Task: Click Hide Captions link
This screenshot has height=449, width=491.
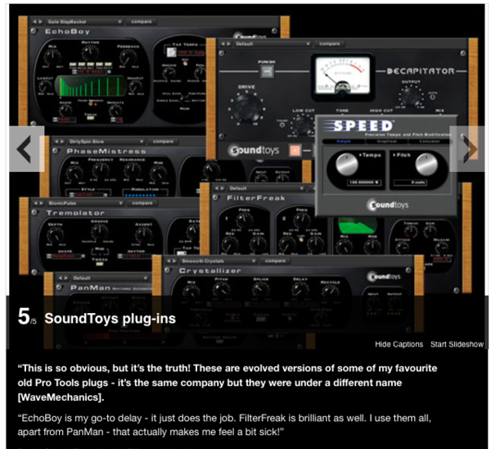Action: (x=399, y=344)
